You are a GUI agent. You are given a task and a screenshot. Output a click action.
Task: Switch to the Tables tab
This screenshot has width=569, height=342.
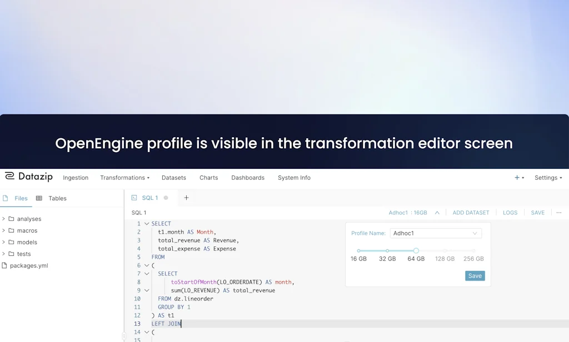pos(52,198)
